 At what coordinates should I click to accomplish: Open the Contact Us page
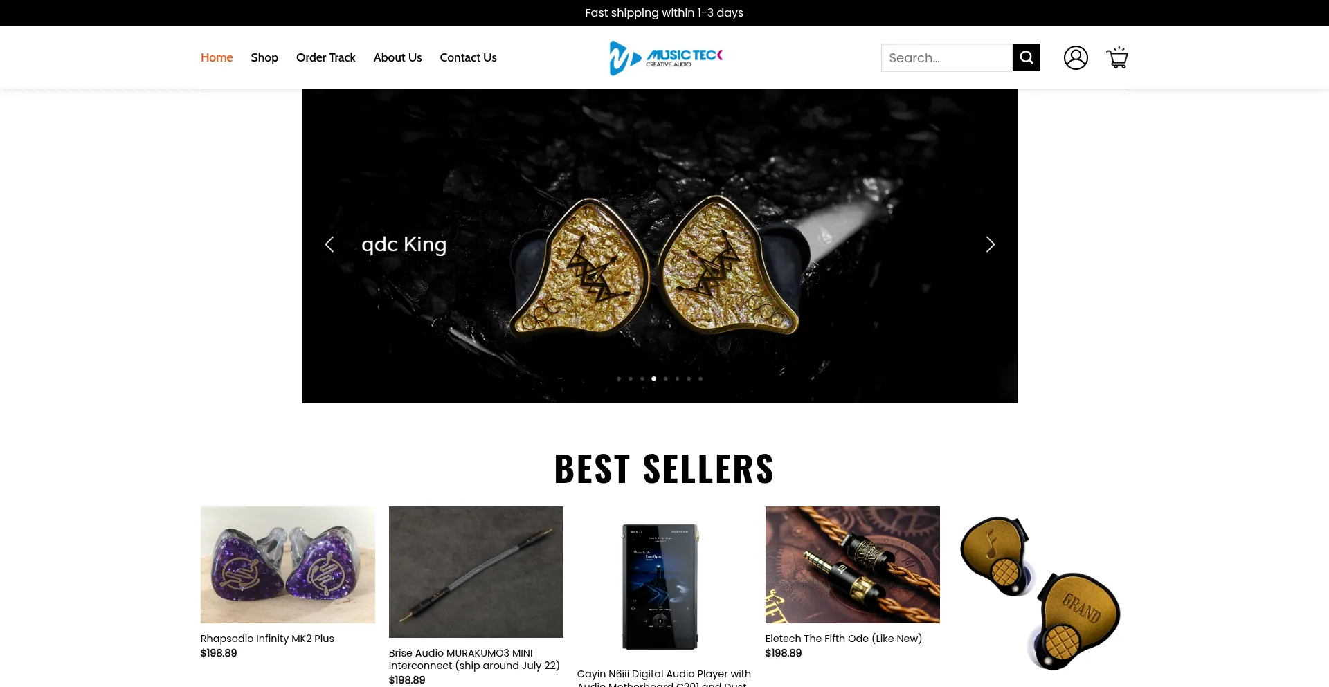coord(468,57)
